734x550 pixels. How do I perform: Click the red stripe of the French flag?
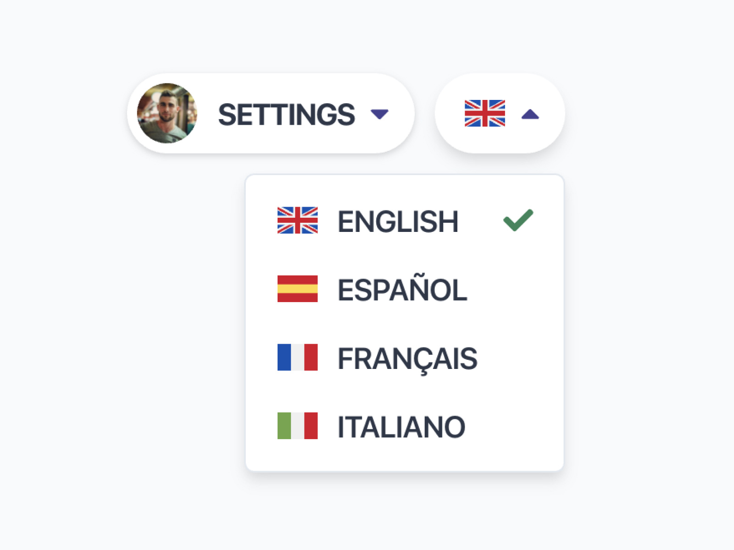[311, 357]
